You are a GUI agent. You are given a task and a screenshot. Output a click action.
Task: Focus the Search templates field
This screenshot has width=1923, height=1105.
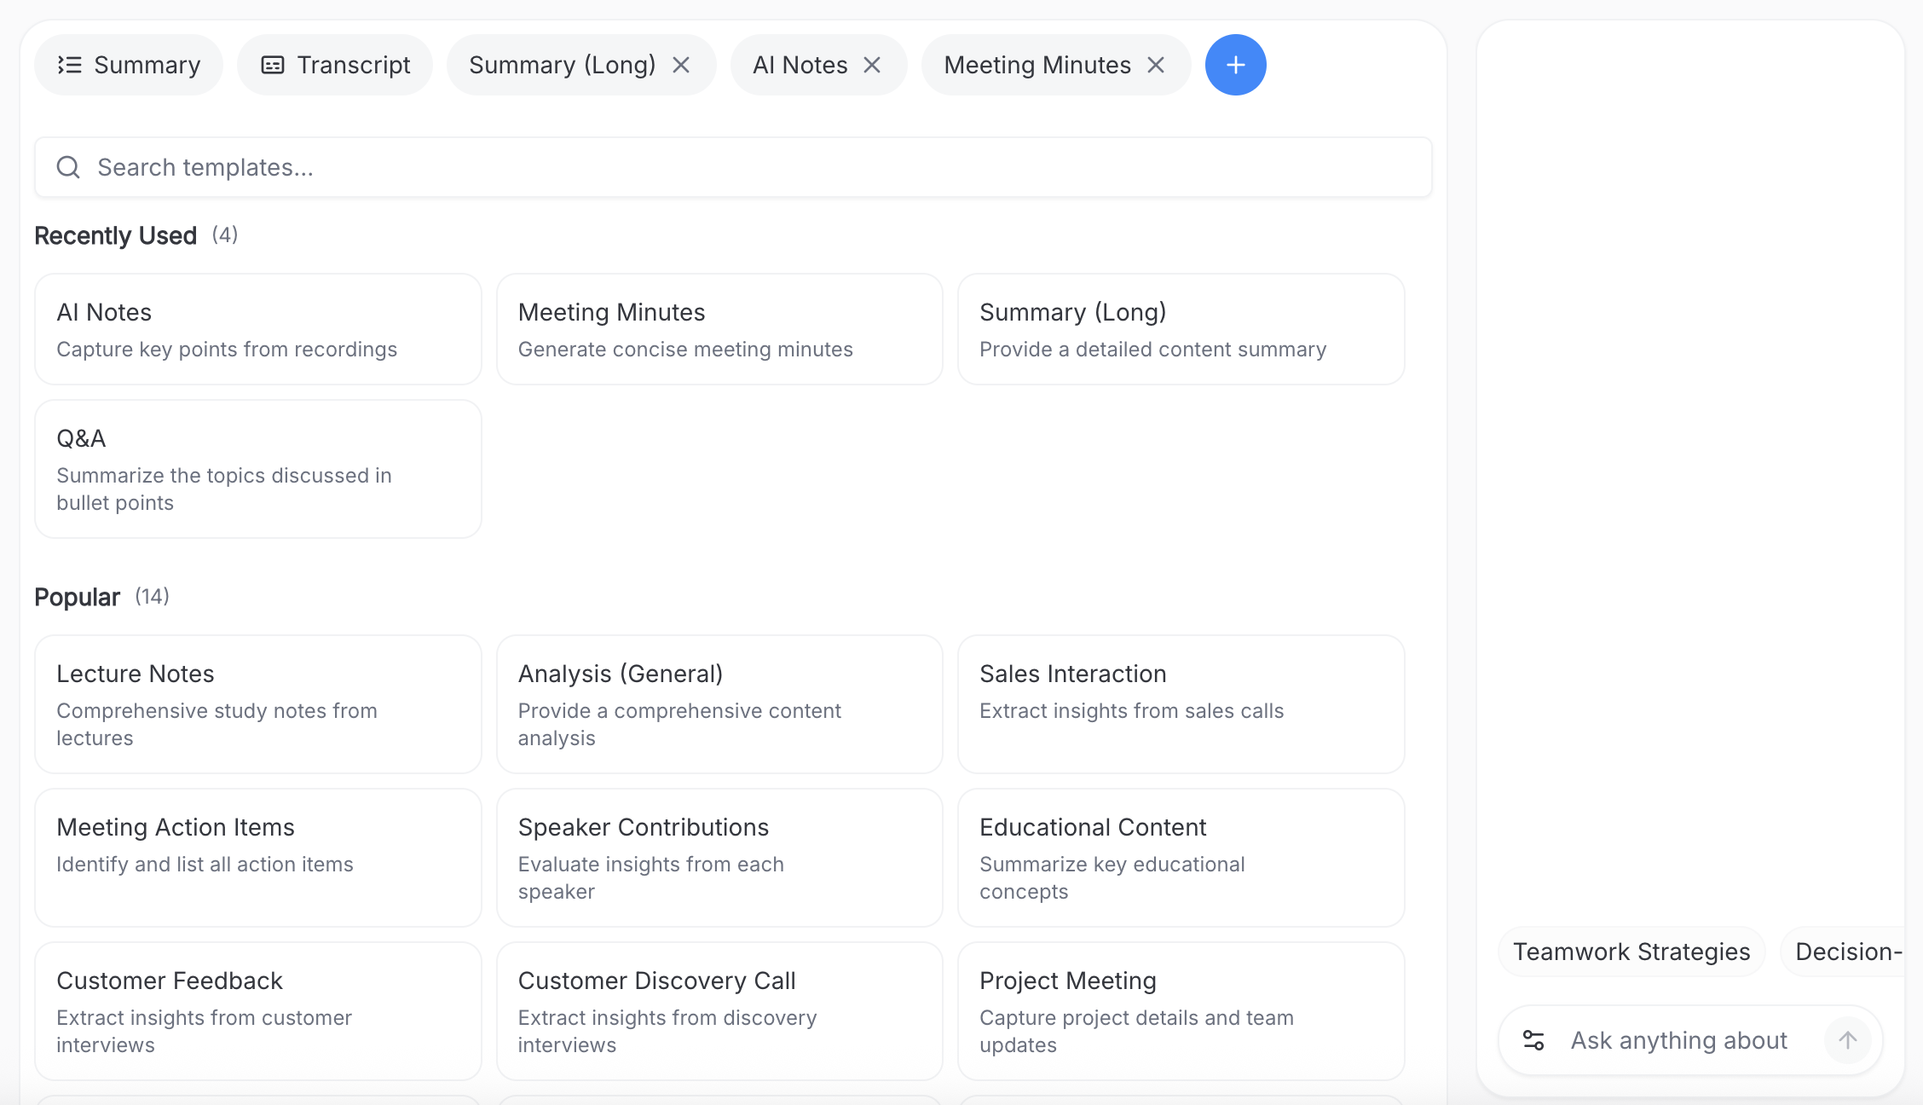(x=733, y=167)
